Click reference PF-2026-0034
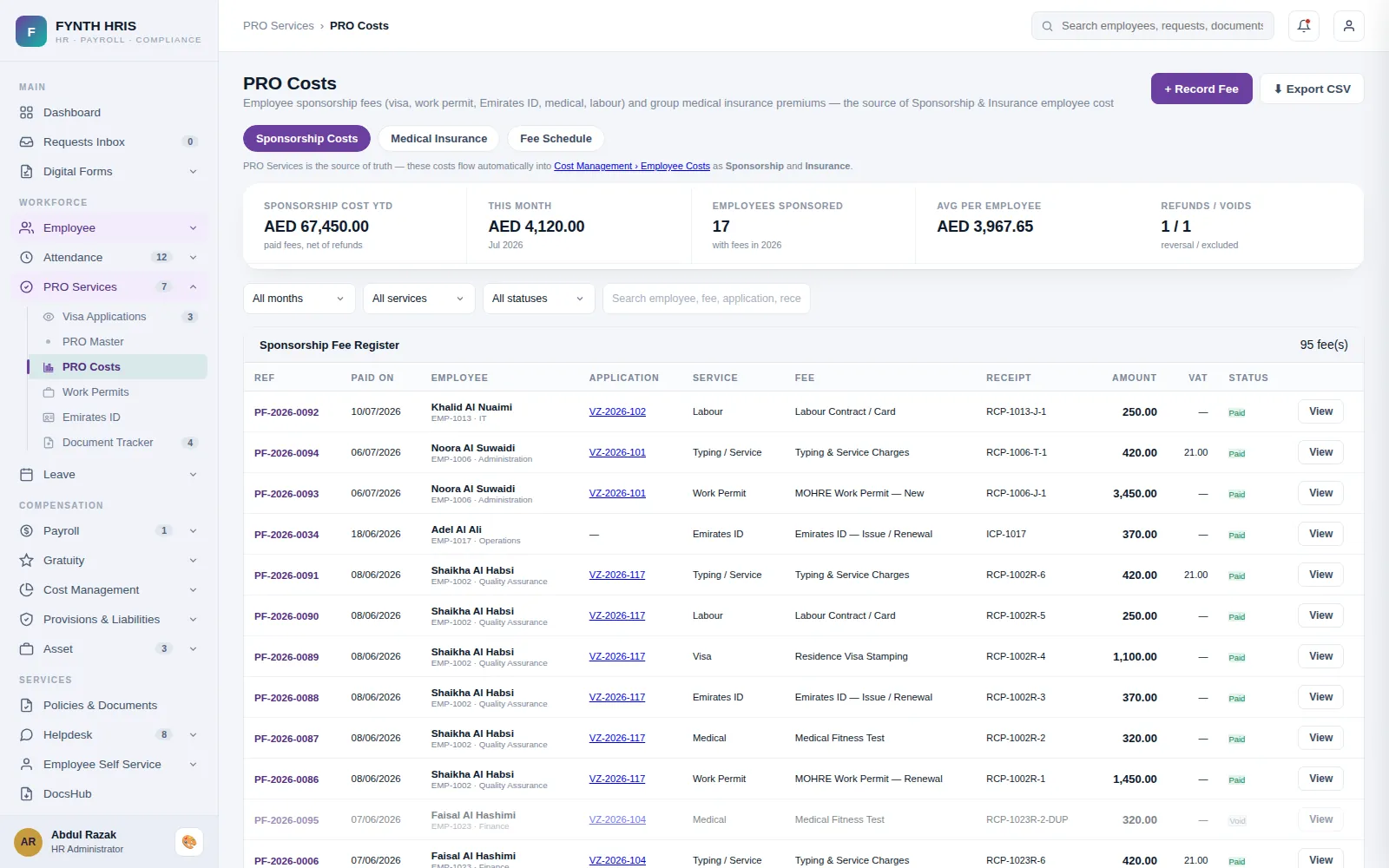Screen dimensions: 1389x868 pyautogui.click(x=286, y=535)
